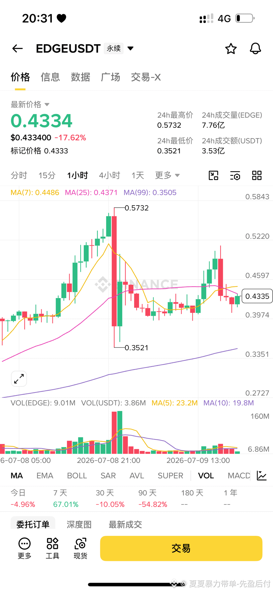The image size is (273, 592).
Task: Switch to the 交易-X tab
Action: (146, 77)
